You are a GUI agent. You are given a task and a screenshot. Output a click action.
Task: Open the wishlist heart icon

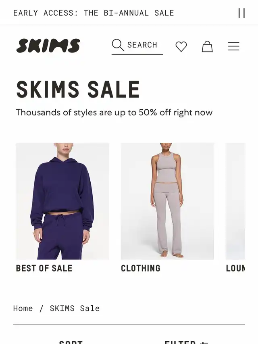(181, 46)
